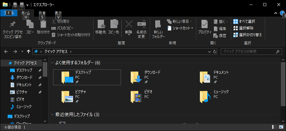The height and width of the screenshot is (131, 286).
Task: Click ショートカットの貼り付け in the ribbon
Action: click(71, 35)
